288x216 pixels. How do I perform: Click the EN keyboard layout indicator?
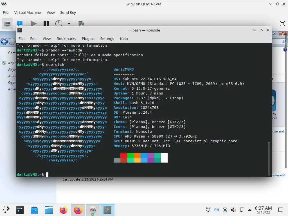tap(217, 210)
